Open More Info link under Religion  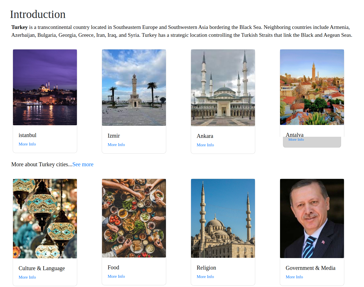[x=205, y=277]
